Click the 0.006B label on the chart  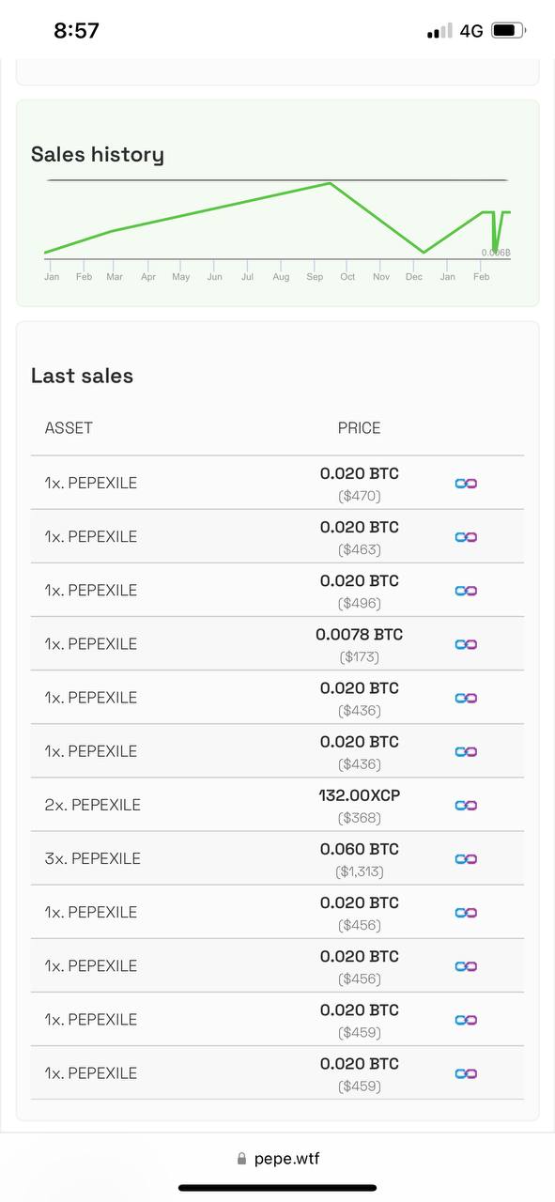pyautogui.click(x=496, y=253)
